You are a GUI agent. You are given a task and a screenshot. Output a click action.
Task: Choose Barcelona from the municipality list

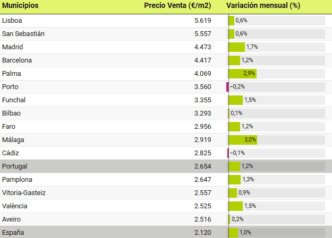pos(17,60)
